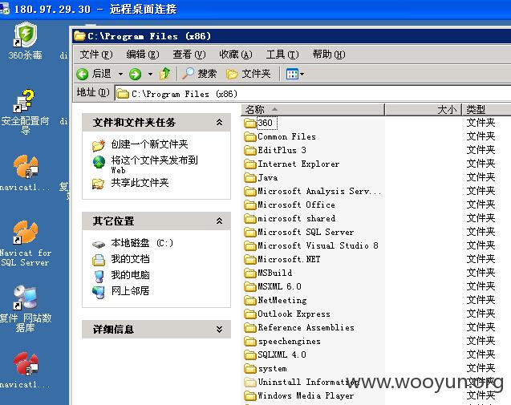Select the Internet Explorer folder icon
Image resolution: width=511 pixels, height=405 pixels.
tap(250, 164)
